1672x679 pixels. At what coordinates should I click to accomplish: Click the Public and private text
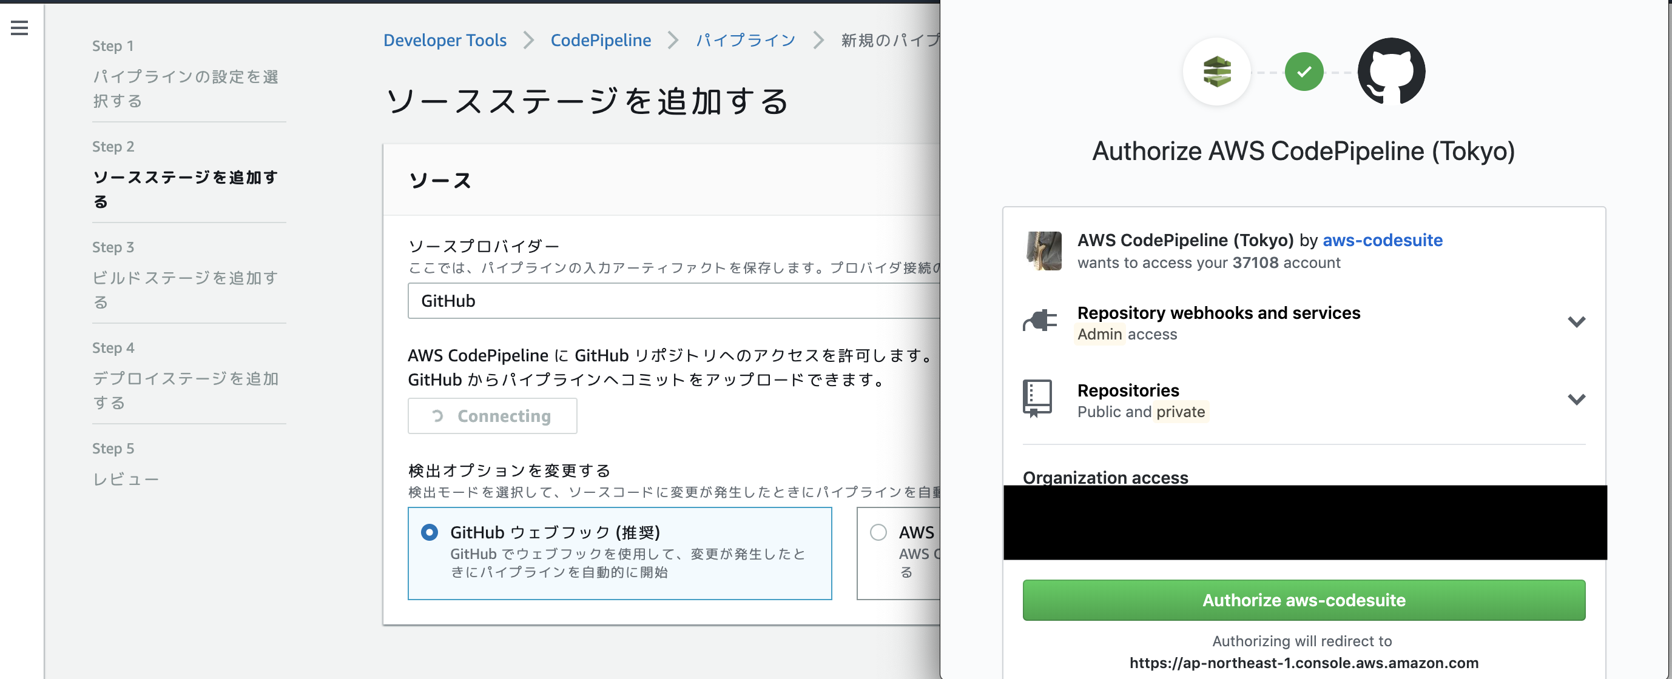(1141, 412)
